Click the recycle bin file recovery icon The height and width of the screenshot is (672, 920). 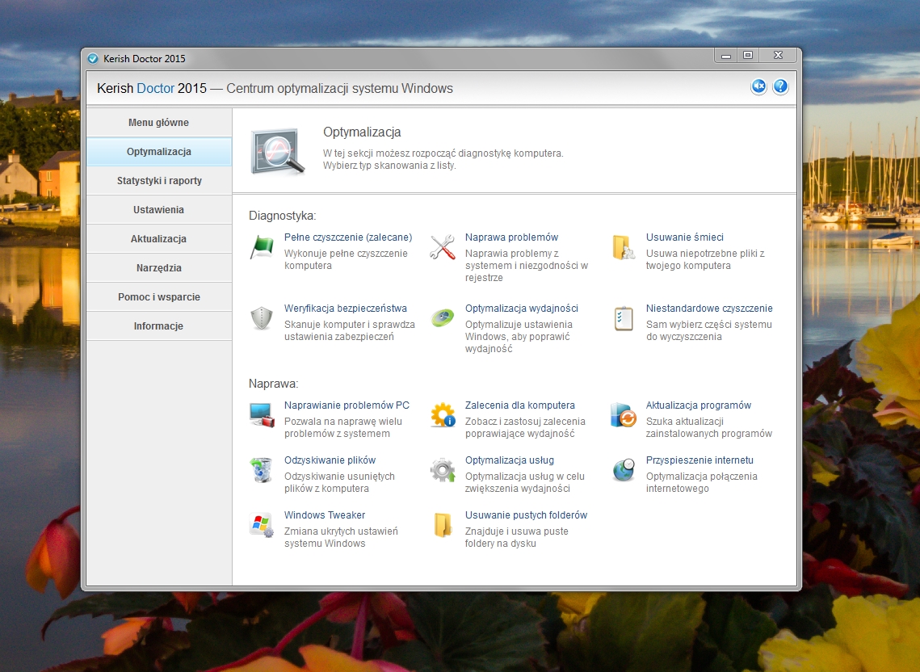coord(262,470)
